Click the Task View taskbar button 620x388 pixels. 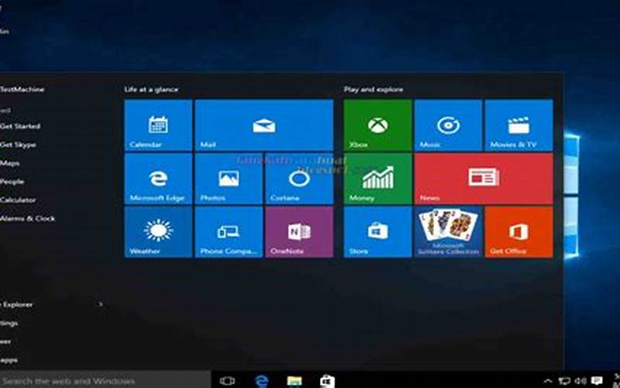[x=227, y=381]
